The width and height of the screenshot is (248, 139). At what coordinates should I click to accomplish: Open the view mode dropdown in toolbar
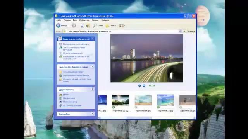pos(122,25)
